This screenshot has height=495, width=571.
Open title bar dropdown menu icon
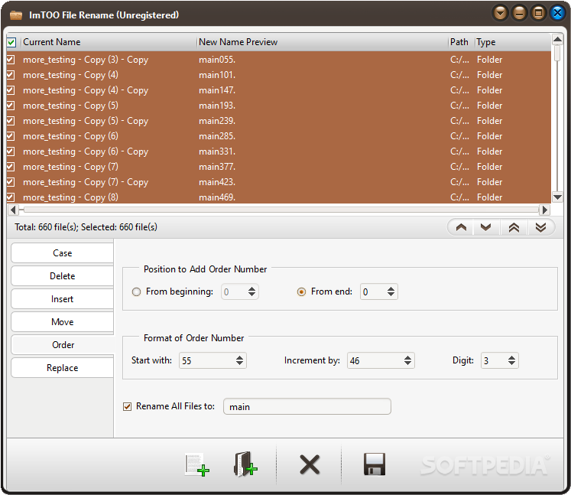[501, 14]
